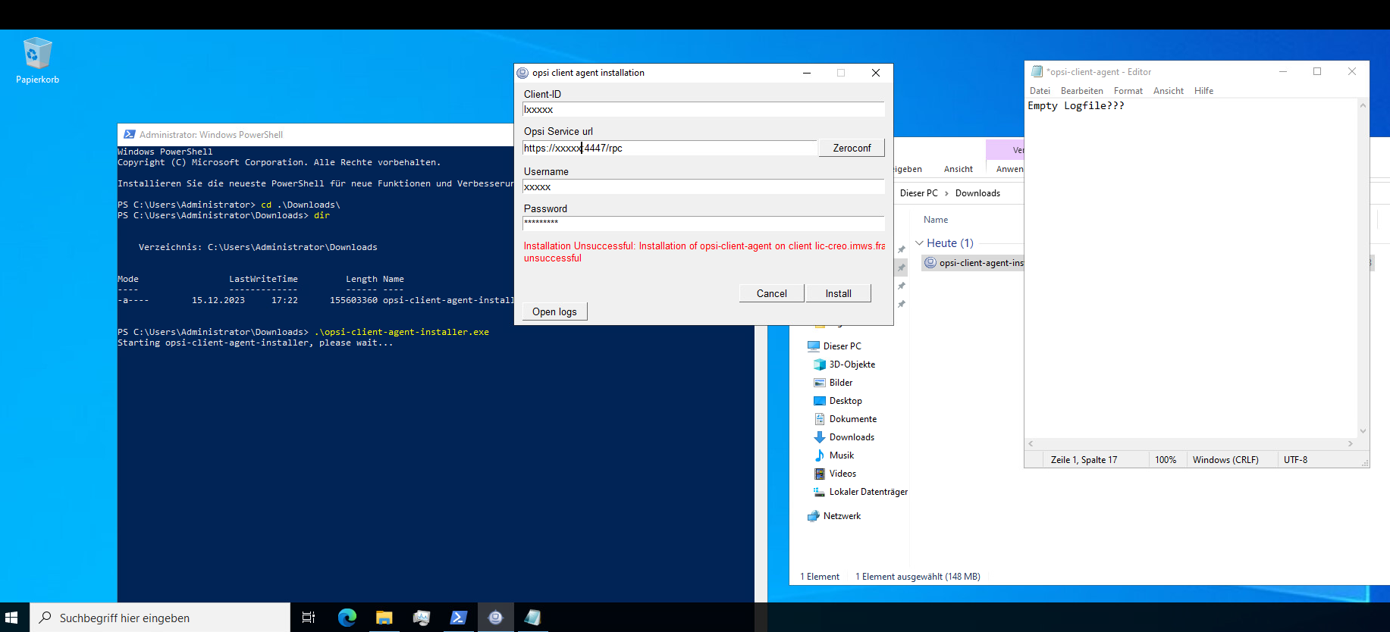The width and height of the screenshot is (1390, 632).
Task: Select Lokaler Datenträger in navigation pane
Action: click(860, 492)
